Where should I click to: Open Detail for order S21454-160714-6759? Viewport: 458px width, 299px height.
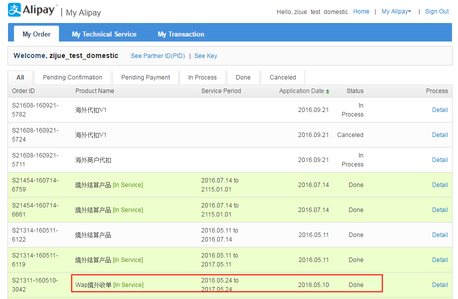click(440, 184)
